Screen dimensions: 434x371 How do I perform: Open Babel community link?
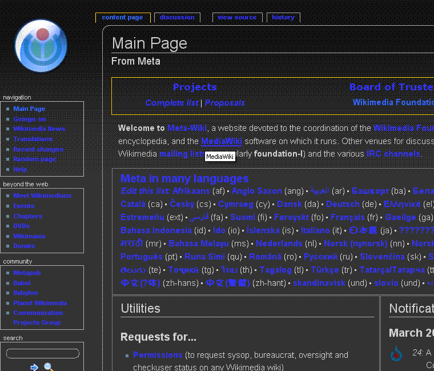[22, 283]
